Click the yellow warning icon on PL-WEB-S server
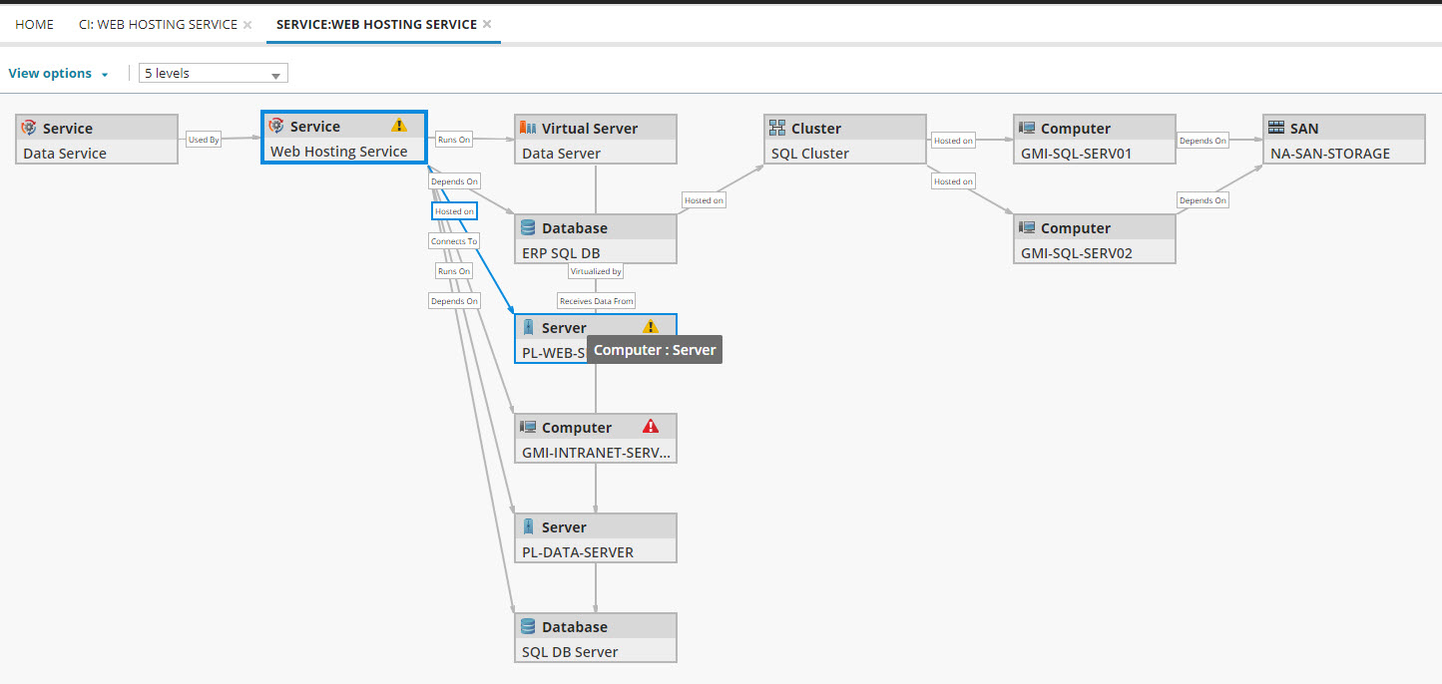The image size is (1442, 684). 651,327
